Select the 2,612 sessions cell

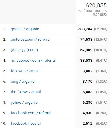87,124
